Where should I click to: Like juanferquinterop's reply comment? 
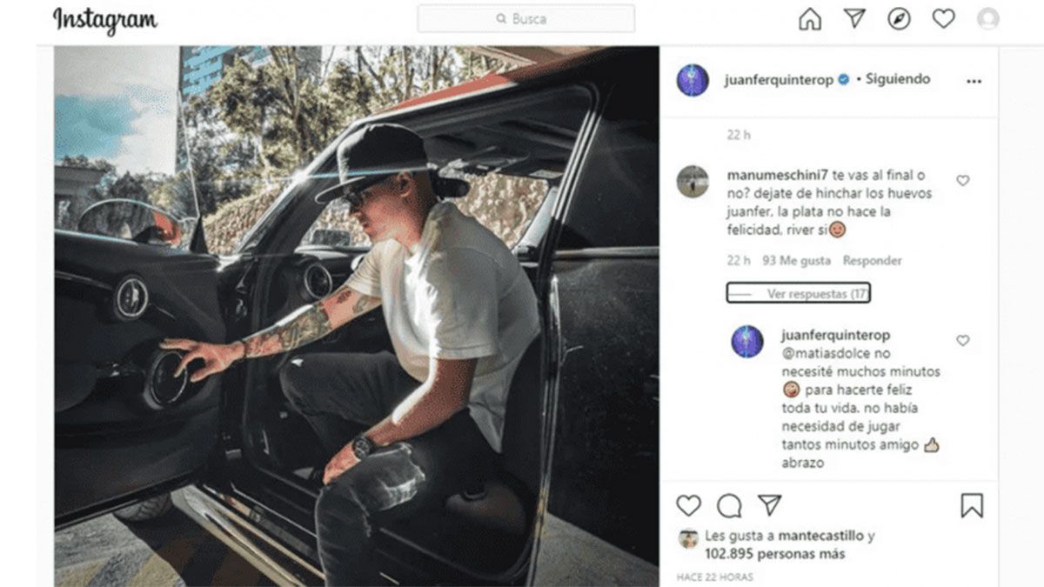pos(963,341)
